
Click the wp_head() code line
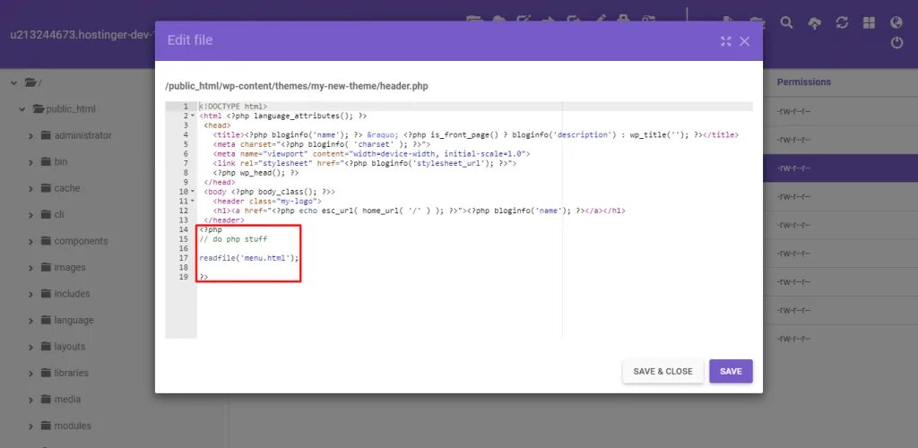tap(255, 173)
